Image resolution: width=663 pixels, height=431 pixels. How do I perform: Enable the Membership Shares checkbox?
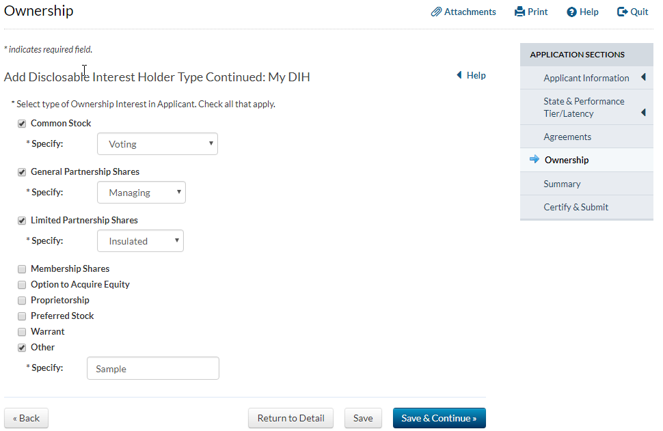pyautogui.click(x=22, y=269)
